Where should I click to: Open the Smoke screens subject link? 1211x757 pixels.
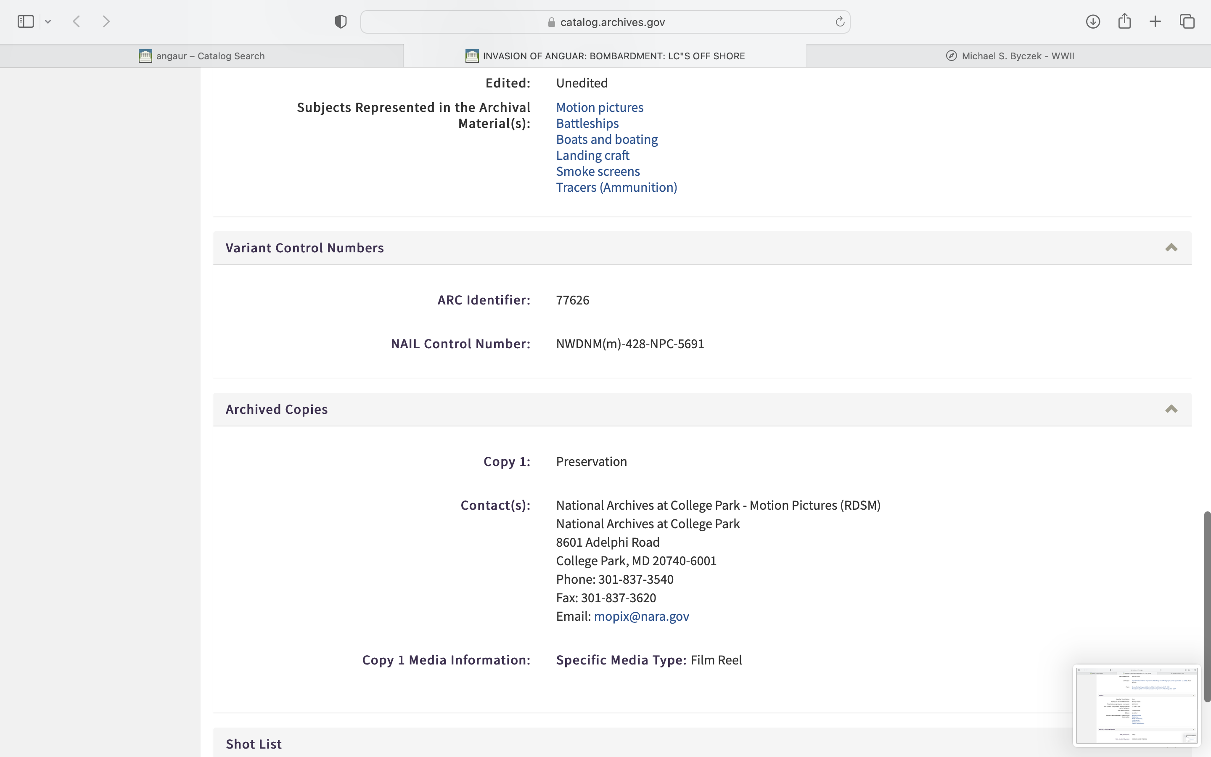598,171
